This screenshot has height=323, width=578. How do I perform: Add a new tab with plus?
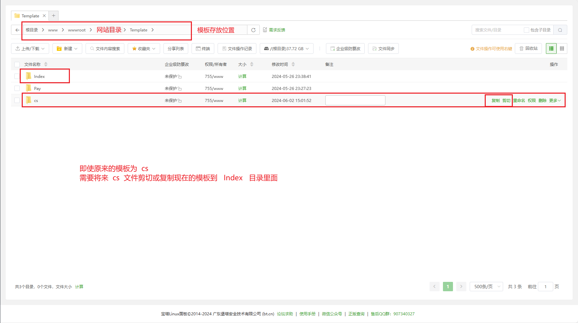click(x=53, y=16)
